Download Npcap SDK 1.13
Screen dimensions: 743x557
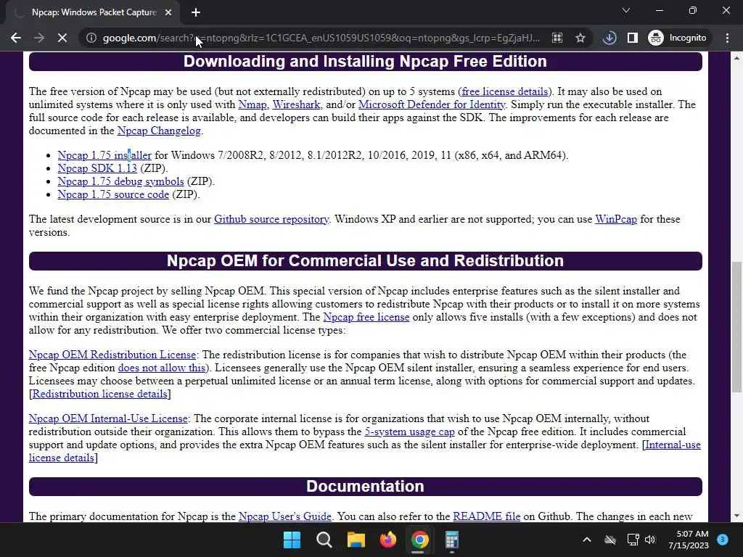pyautogui.click(x=97, y=168)
